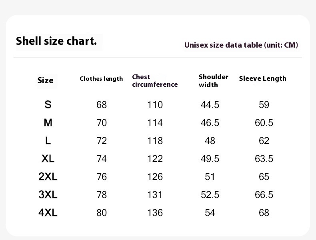This screenshot has height=240, width=316.
Task: Click chest circumference value 110
Action: coord(155,105)
